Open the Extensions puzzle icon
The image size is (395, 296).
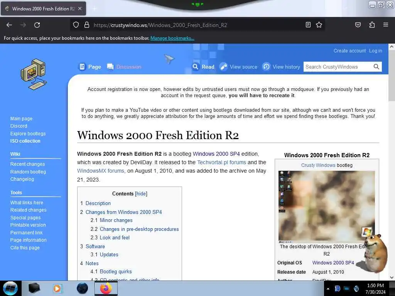pyautogui.click(x=372, y=25)
